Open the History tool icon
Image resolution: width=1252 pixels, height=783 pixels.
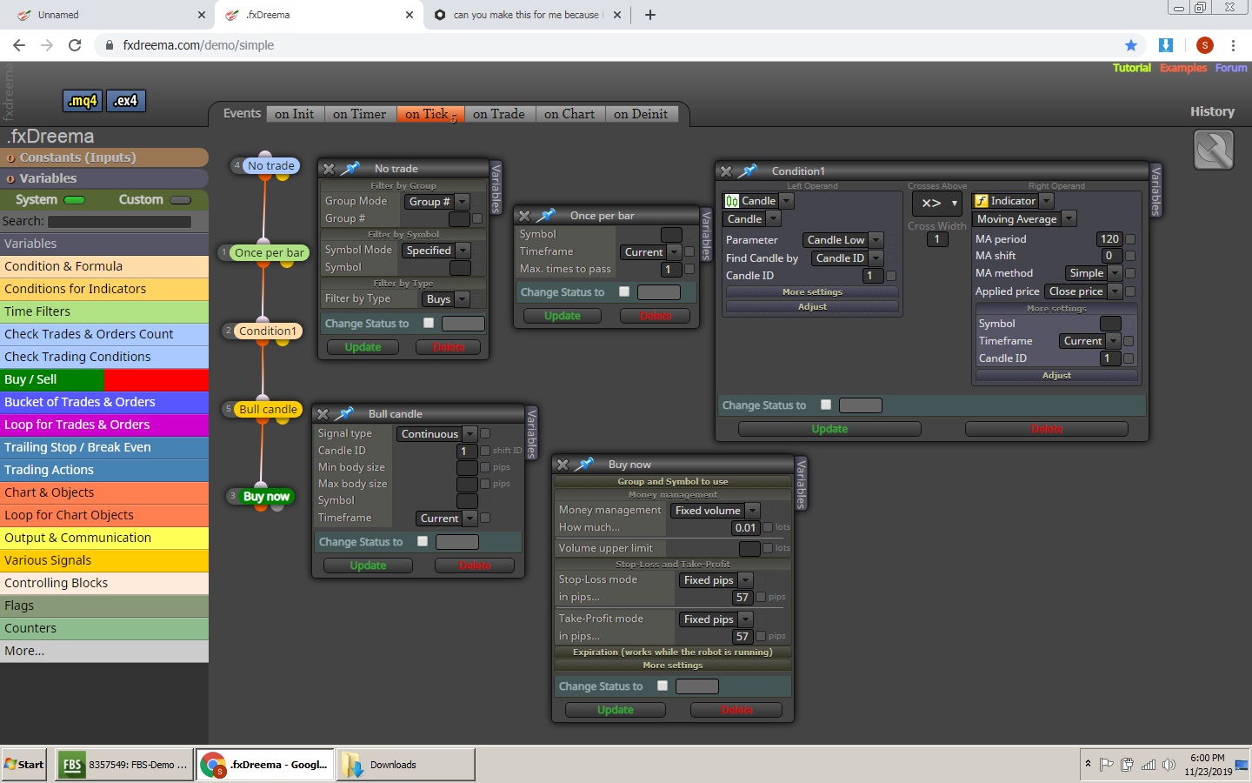coord(1214,150)
